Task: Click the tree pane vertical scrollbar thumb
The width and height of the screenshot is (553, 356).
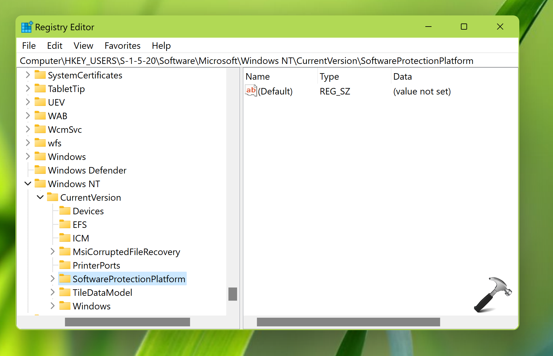Action: point(233,294)
